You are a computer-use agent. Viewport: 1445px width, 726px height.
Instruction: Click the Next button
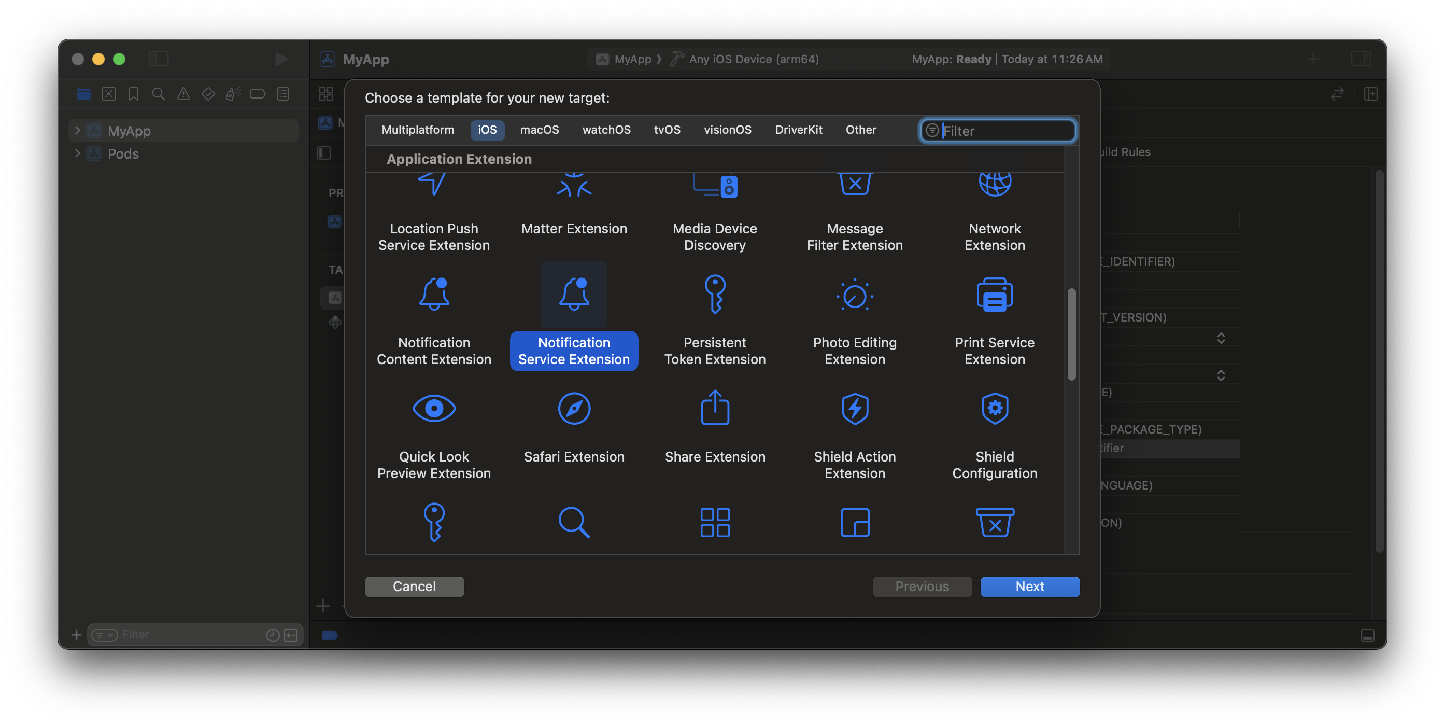pos(1029,587)
